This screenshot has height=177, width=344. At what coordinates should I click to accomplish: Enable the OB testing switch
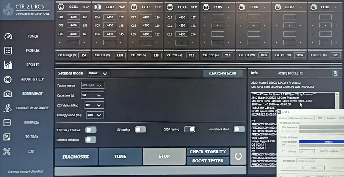pos(141,130)
